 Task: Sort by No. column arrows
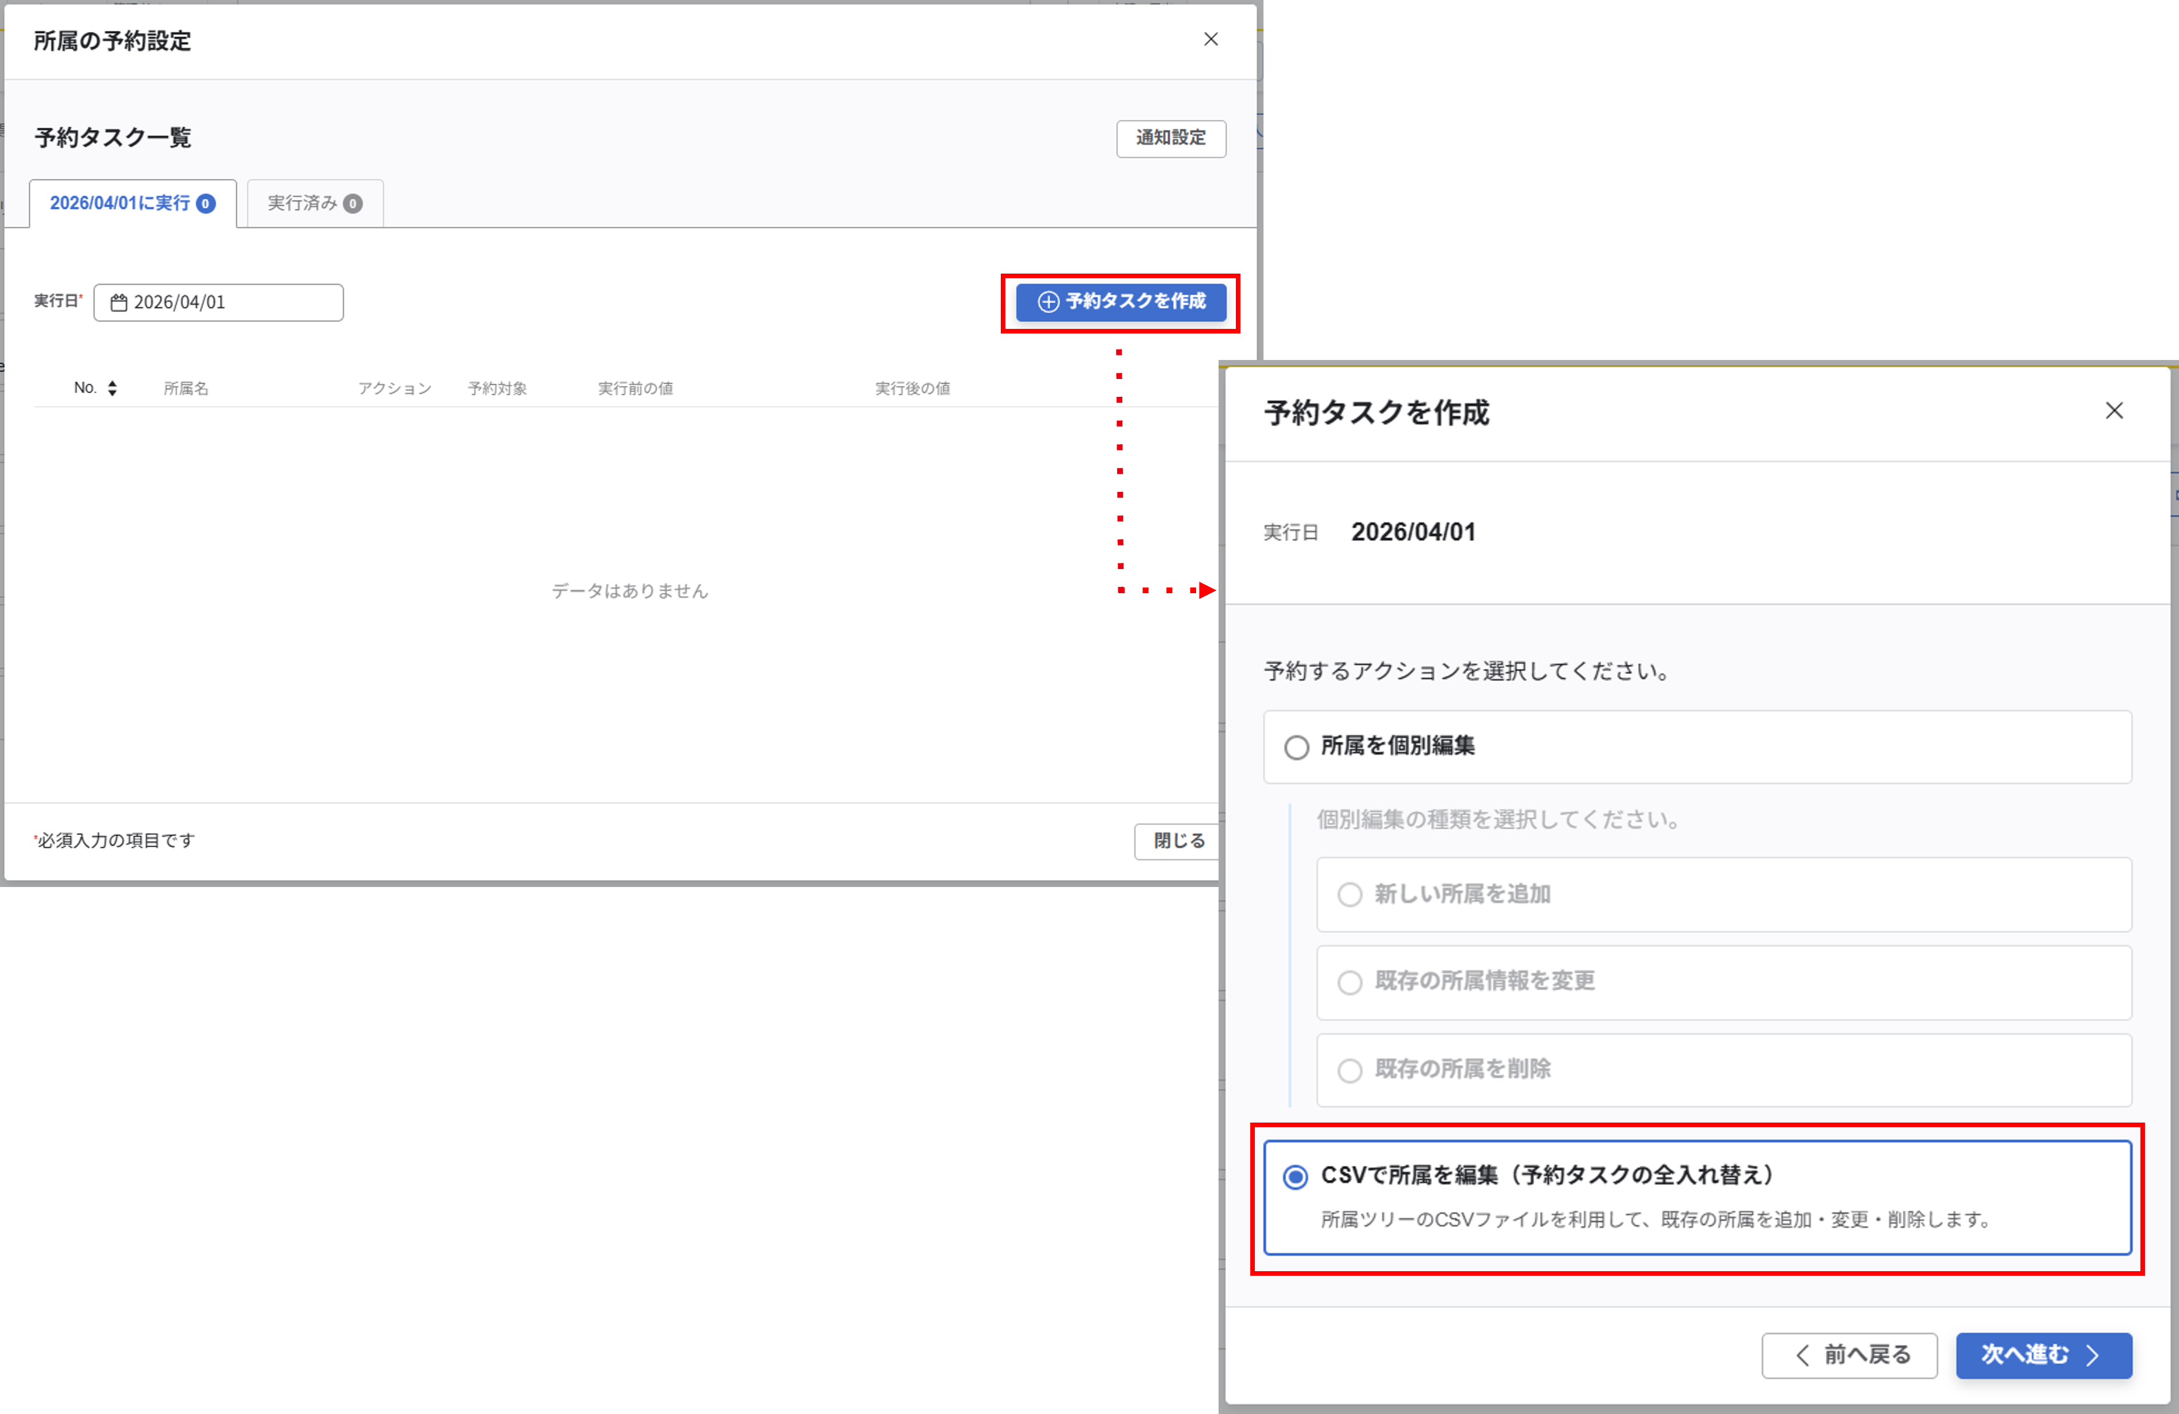[112, 388]
